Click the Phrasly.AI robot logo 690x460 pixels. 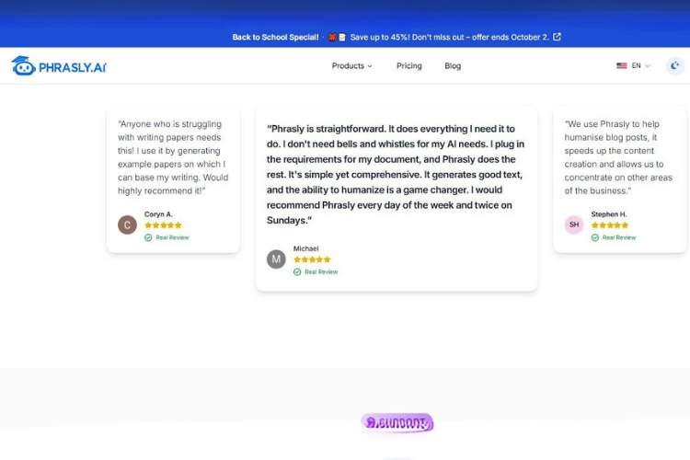[x=23, y=66]
